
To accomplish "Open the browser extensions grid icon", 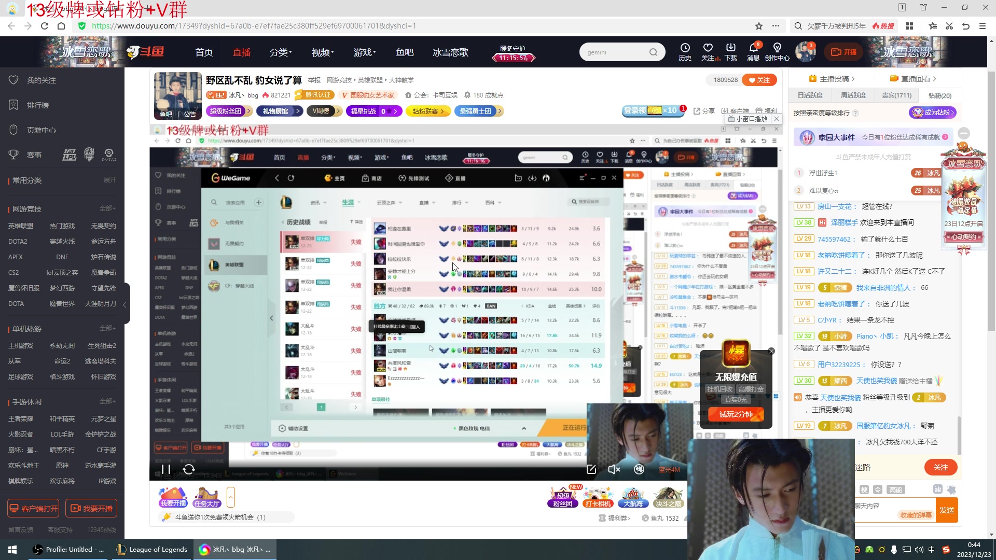I will coord(909,26).
